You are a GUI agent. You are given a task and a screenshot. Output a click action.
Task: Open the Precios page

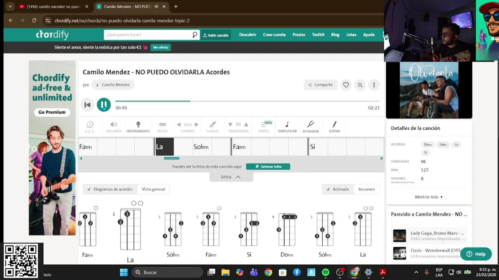coord(299,35)
